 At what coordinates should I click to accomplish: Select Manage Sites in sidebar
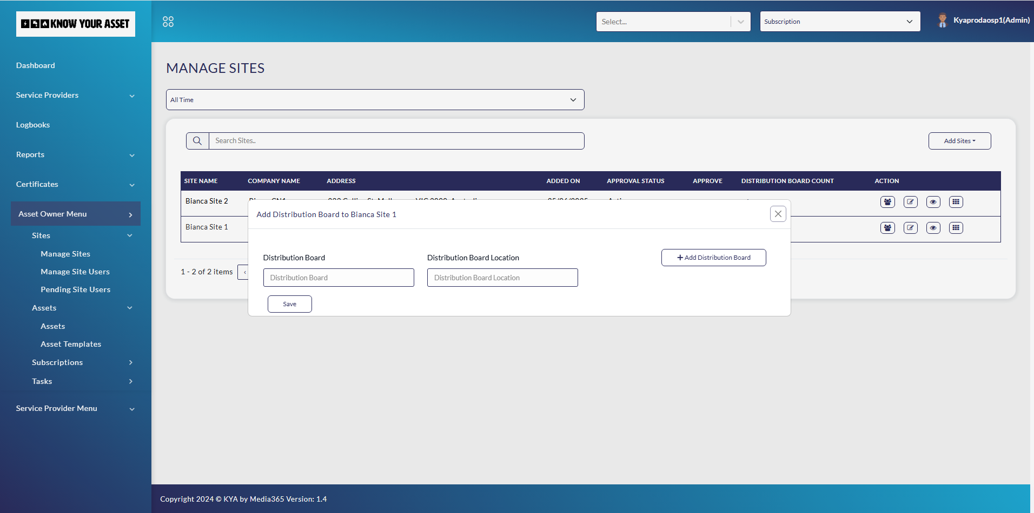tap(65, 254)
